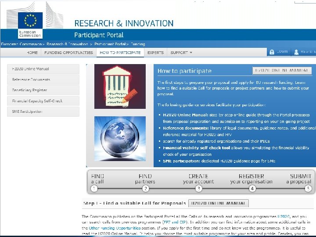Screen dimensions: 316x237
Task: Click 'Step 1 - Find a suitable Call' heading
Action: 134,203
